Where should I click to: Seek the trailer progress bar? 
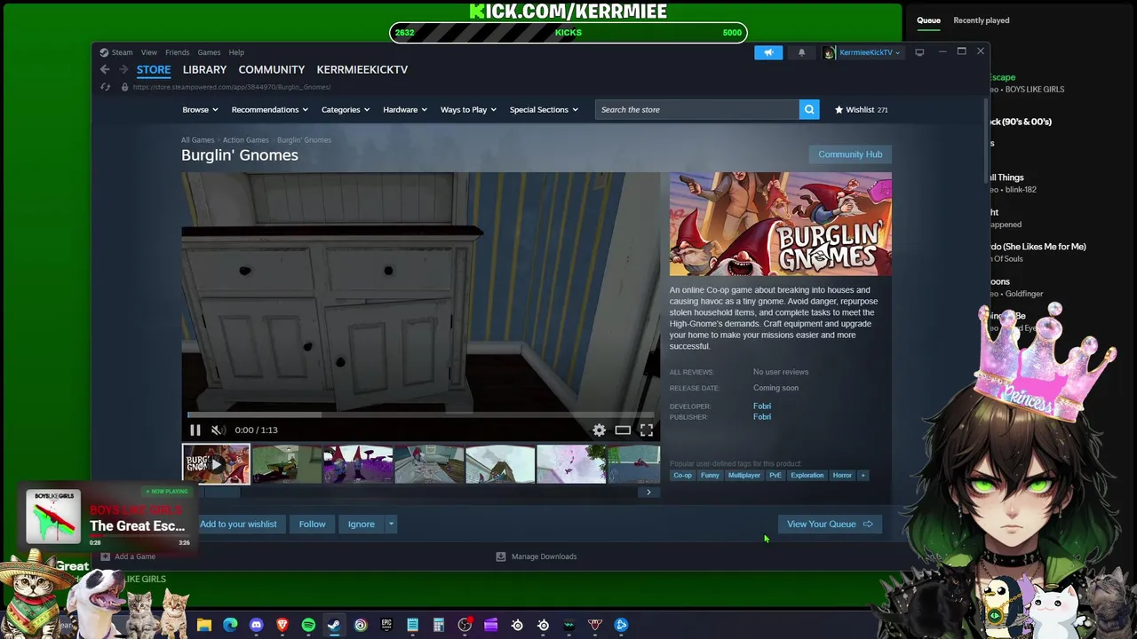point(421,414)
